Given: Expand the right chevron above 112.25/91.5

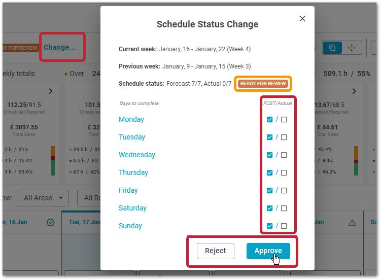Looking at the screenshot, I should click(x=51, y=91).
